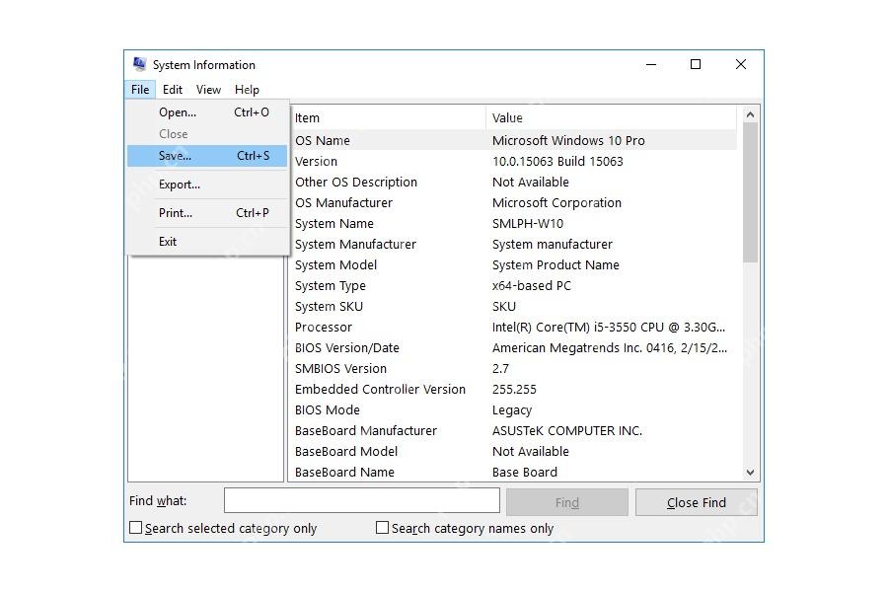Click the Microsoft Windows 10 Pro value

coord(568,140)
